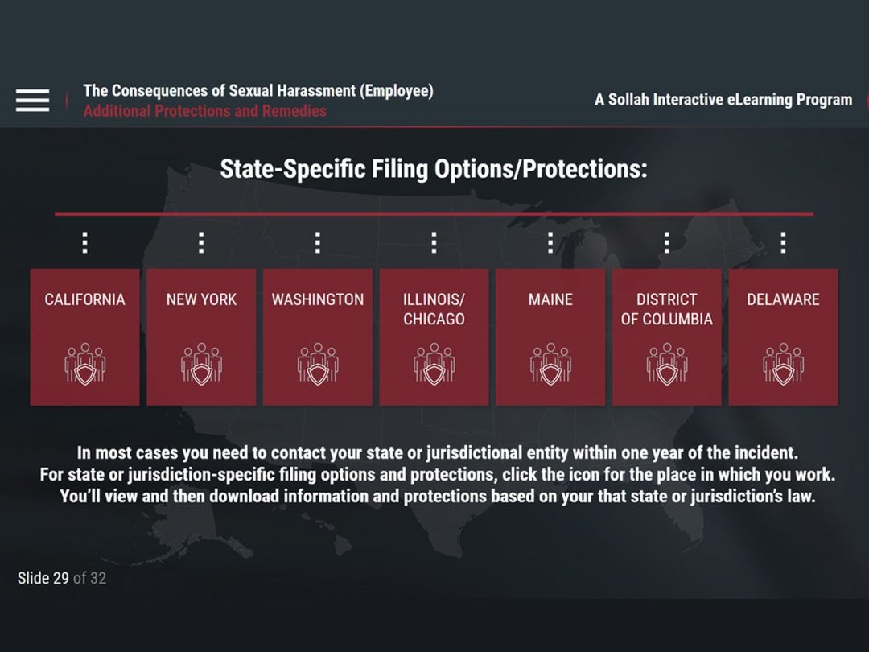
Task: Click the Washington people-shield icon
Action: [317, 363]
